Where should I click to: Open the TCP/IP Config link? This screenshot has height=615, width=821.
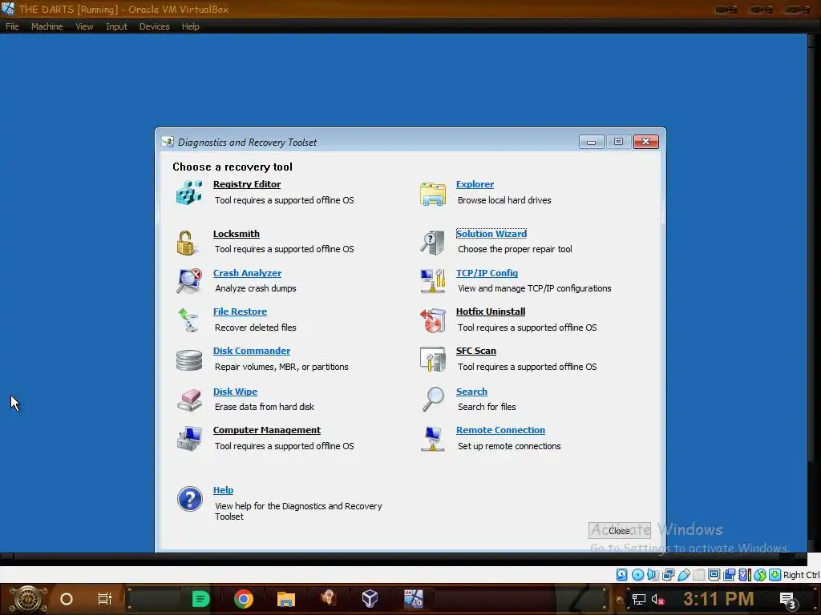[487, 273]
